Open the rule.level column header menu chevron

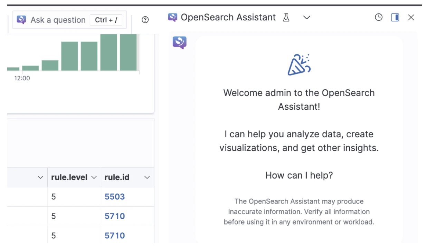(94, 178)
